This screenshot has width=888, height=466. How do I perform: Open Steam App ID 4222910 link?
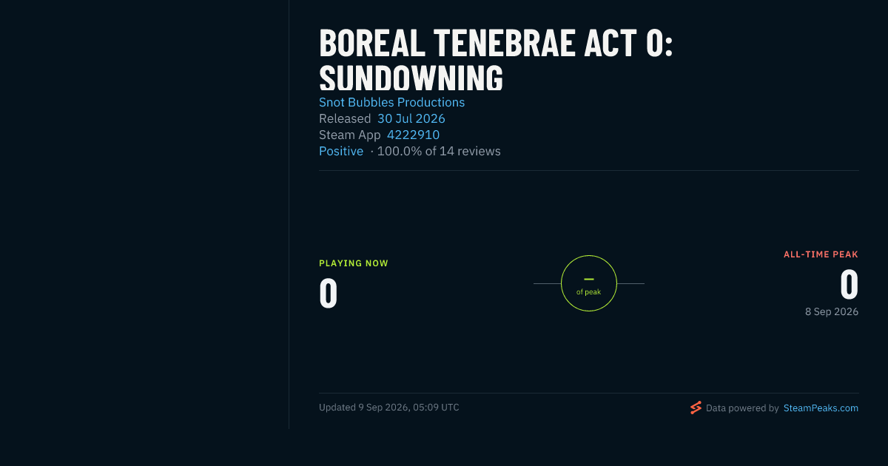(413, 135)
